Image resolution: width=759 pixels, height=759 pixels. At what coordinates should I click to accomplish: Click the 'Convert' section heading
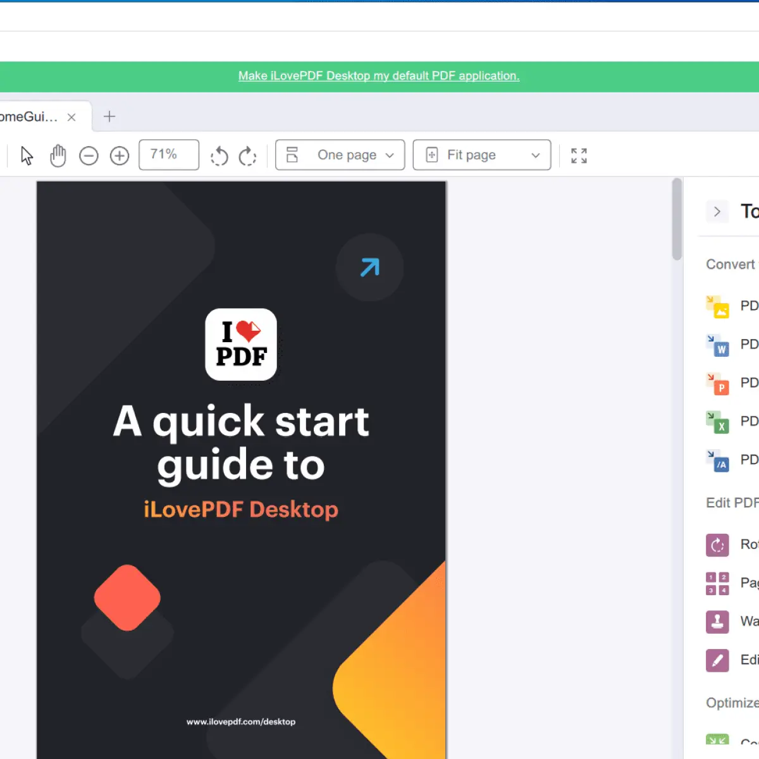[731, 264]
